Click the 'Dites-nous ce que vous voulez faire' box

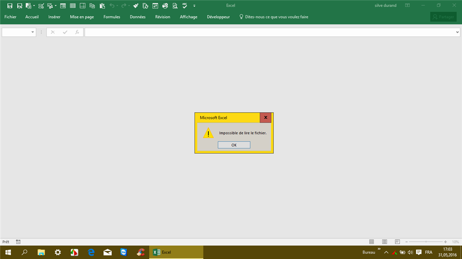coord(274,17)
